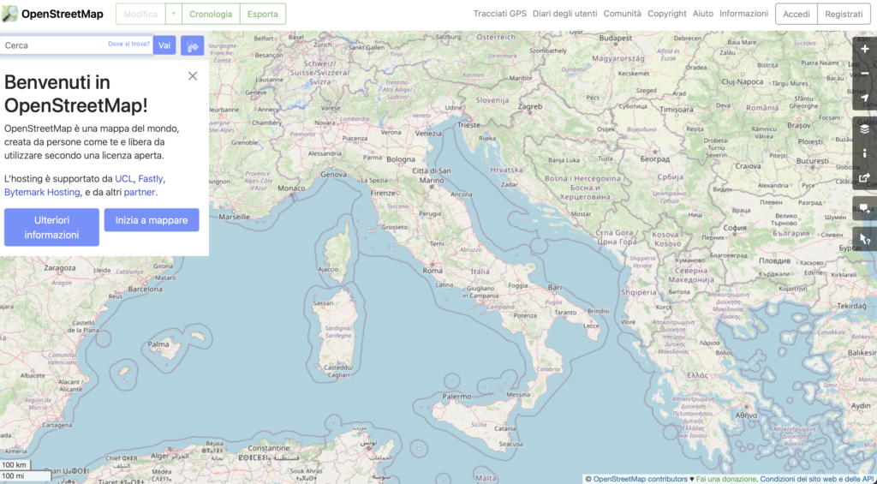Click the Budapest label on map
The height and width of the screenshot is (484, 877).
point(615,38)
